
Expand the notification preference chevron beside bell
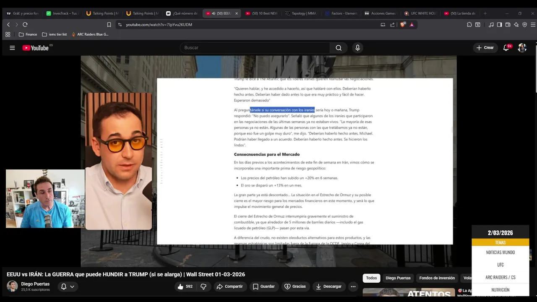(72, 287)
